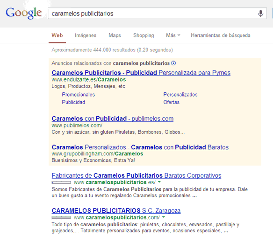Click the Promocionales sitelink

point(79,95)
